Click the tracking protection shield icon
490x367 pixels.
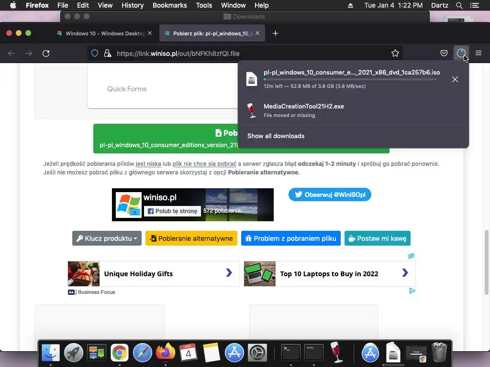click(95, 54)
